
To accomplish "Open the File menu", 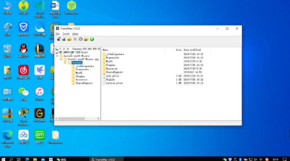I will (57, 34).
